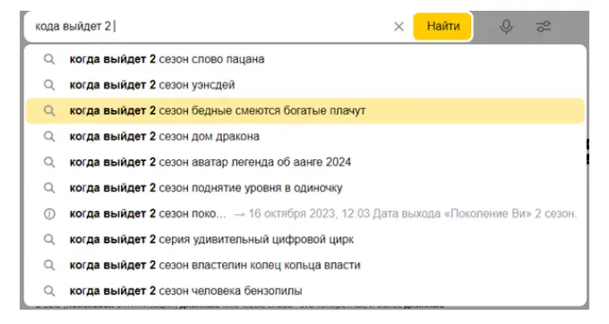Image resolution: width=609 pixels, height=324 pixels.
Task: Select suggestion 'сезон уэнсдей'
Action: point(304,85)
